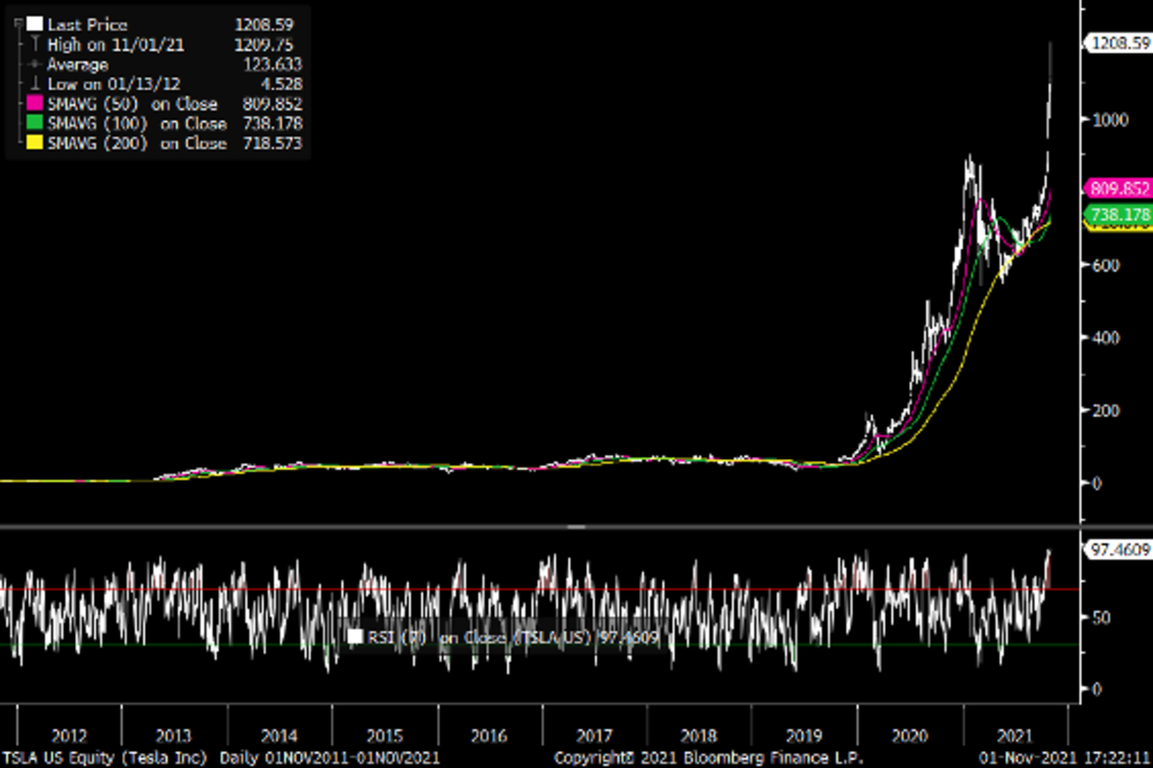Viewport: 1153px width, 768px height.
Task: Select the yellow SMAVG (200) swatch
Action: pos(35,143)
